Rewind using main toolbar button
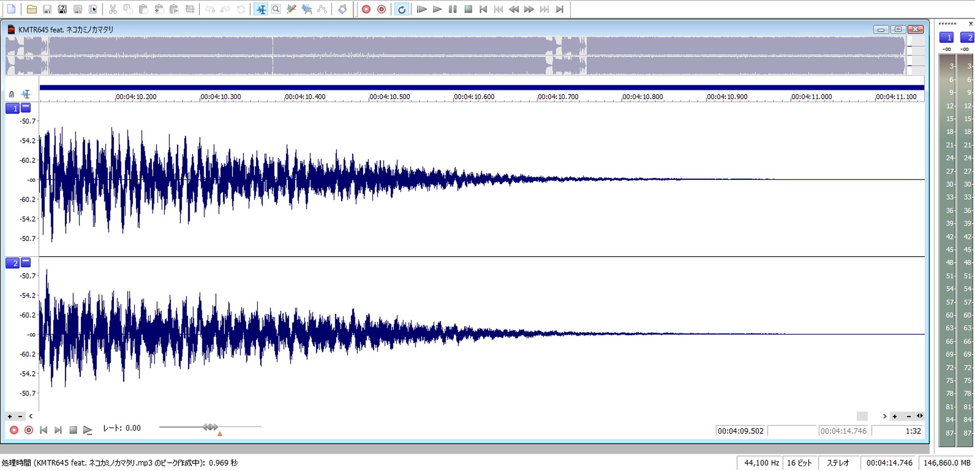The image size is (975, 471). click(x=514, y=9)
